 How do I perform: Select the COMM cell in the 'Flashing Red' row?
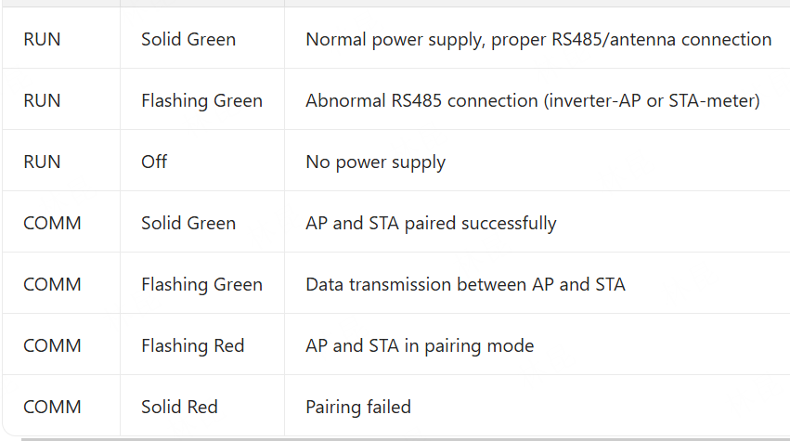(x=52, y=345)
